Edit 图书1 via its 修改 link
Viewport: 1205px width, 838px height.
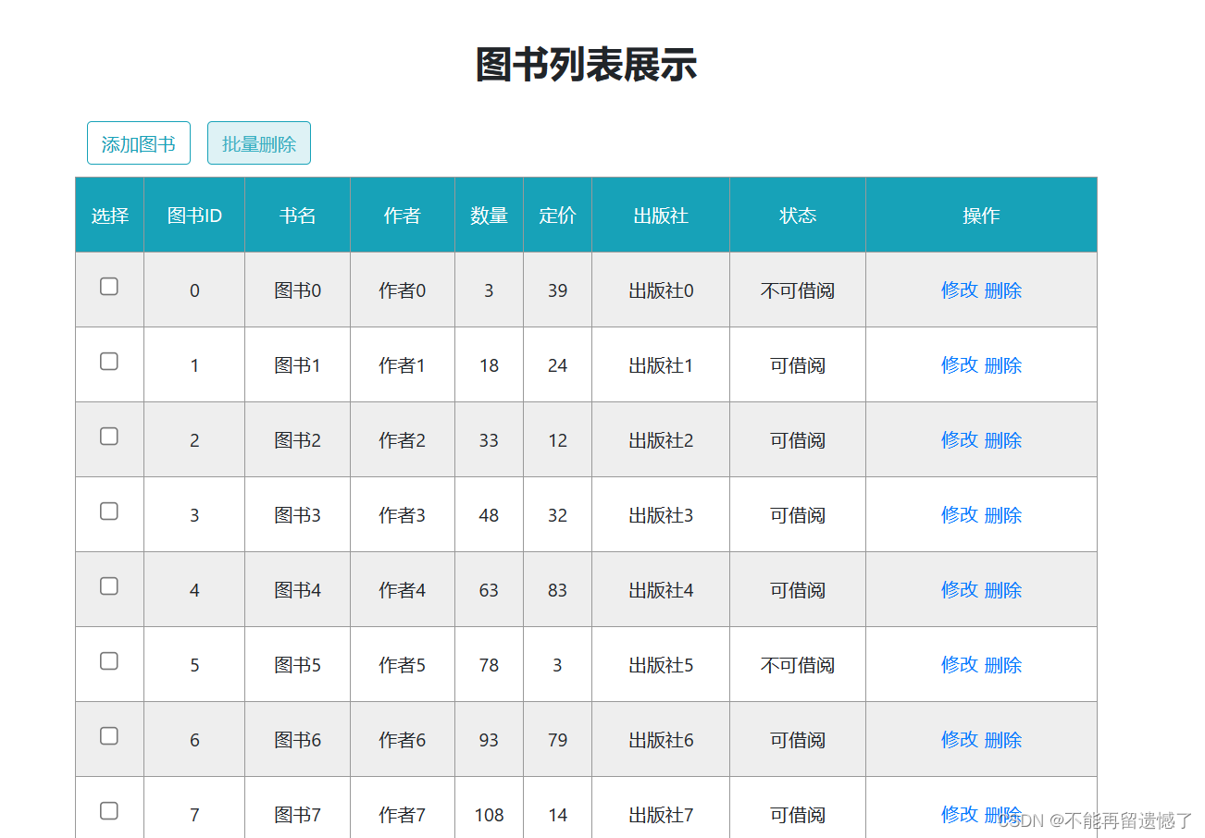(960, 364)
